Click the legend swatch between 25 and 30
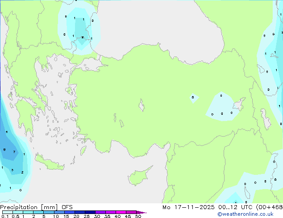The width and height of the screenshot is (283, 218). [x=90, y=212]
